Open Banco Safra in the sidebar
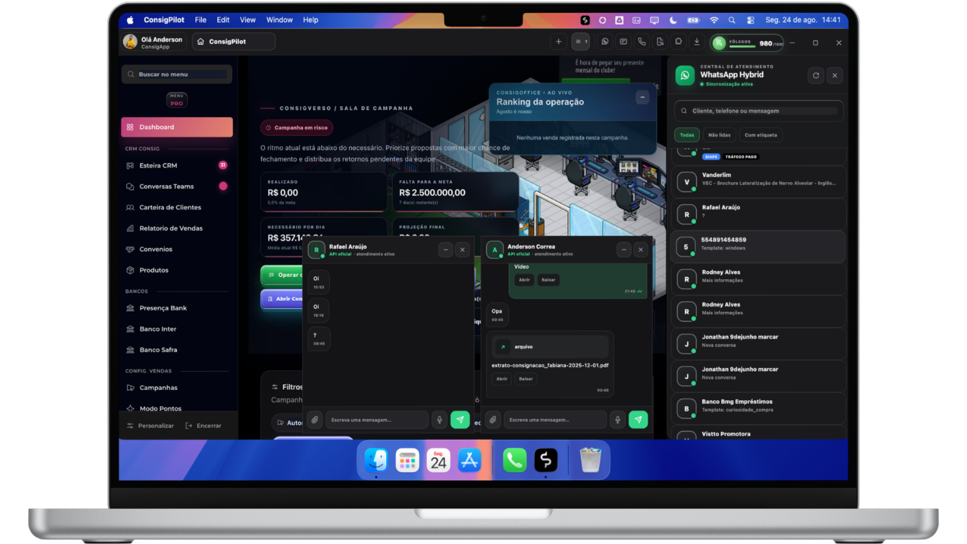This screenshot has width=967, height=544. pos(176,350)
